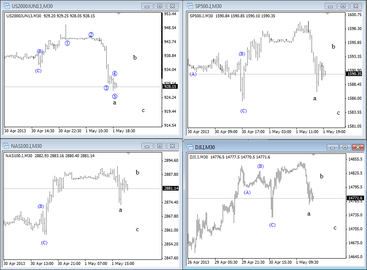The width and height of the screenshot is (367, 270).
Task: Select the chart shift marker atop DJI.I chart
Action: 312,155
